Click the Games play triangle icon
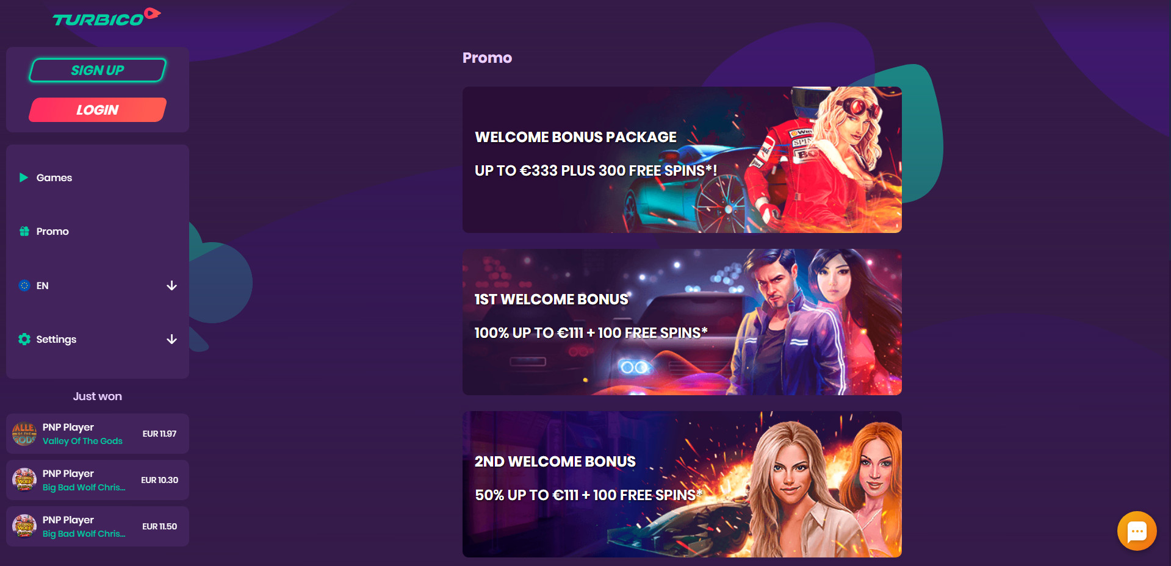Viewport: 1171px width, 566px height. pos(24,177)
